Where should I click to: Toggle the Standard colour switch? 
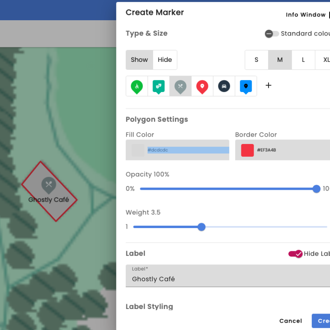(272, 34)
